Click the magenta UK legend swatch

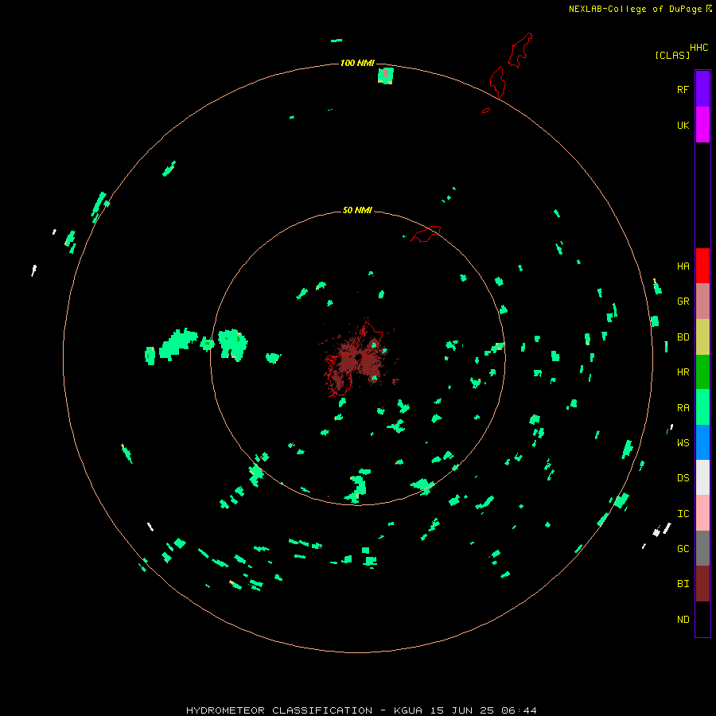[x=702, y=125]
